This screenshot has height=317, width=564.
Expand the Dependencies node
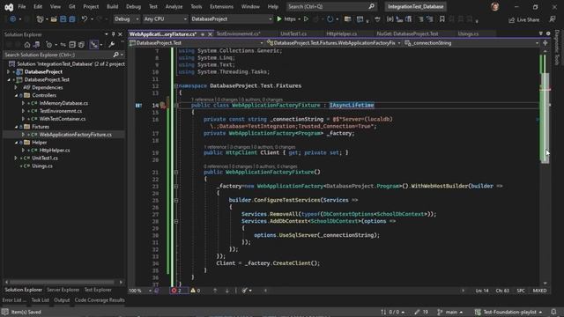pyautogui.click(x=16, y=88)
